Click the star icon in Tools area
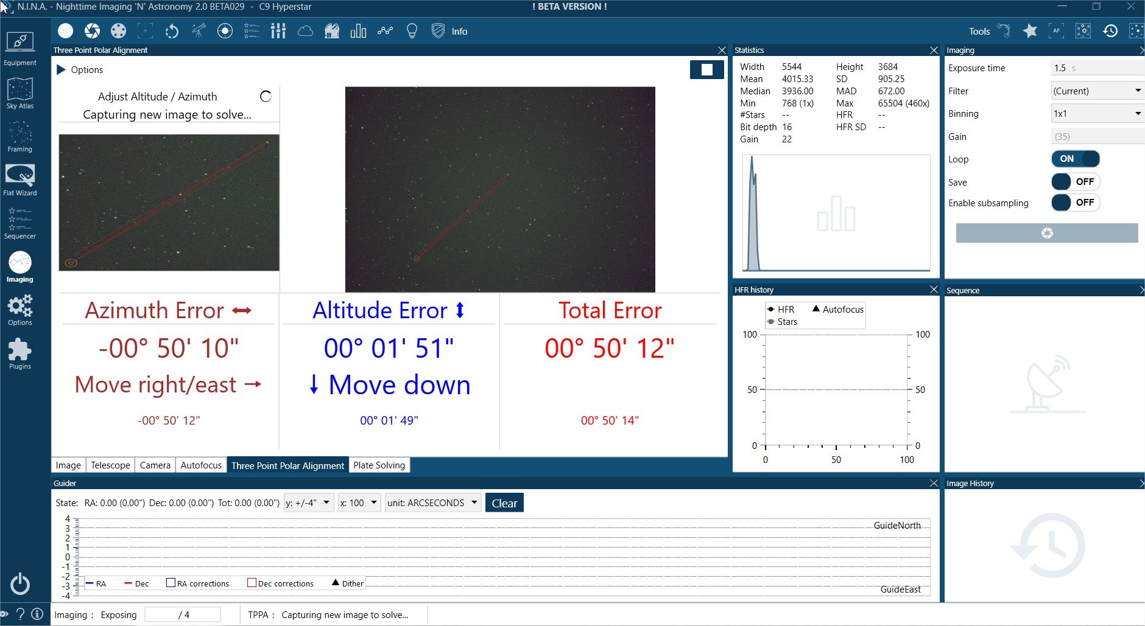Image resolution: width=1145 pixels, height=626 pixels. tap(1030, 31)
